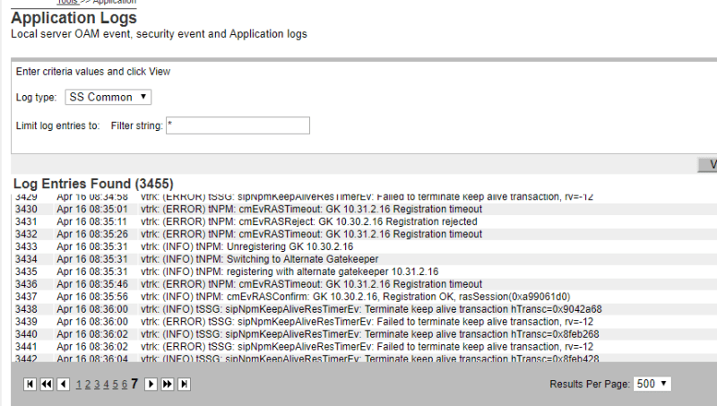The height and width of the screenshot is (406, 717).
Task: Go to the previous page of logs
Action: tap(63, 384)
